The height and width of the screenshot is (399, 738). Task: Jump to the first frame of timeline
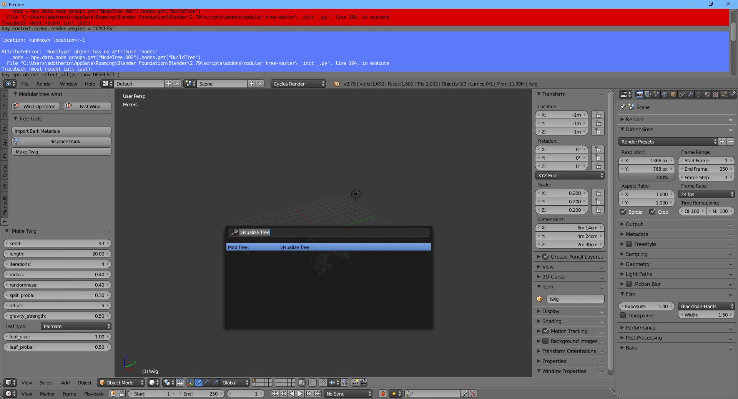click(275, 394)
